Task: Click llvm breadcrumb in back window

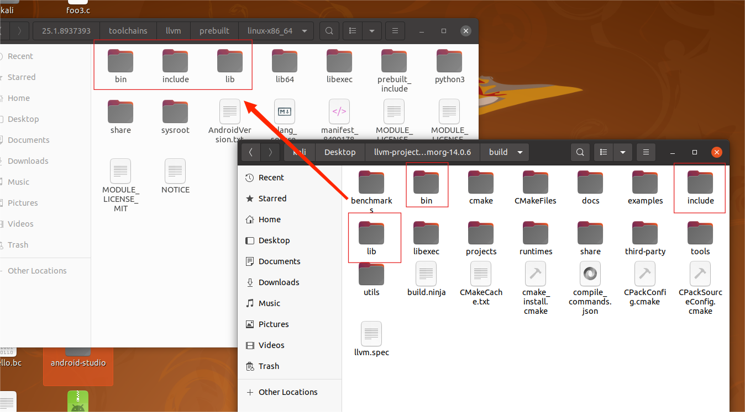Action: [x=174, y=31]
